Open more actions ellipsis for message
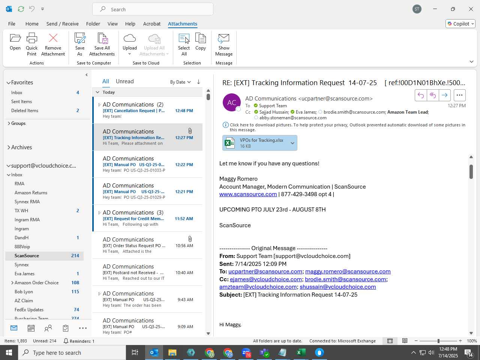The height and width of the screenshot is (360, 480). click(460, 95)
